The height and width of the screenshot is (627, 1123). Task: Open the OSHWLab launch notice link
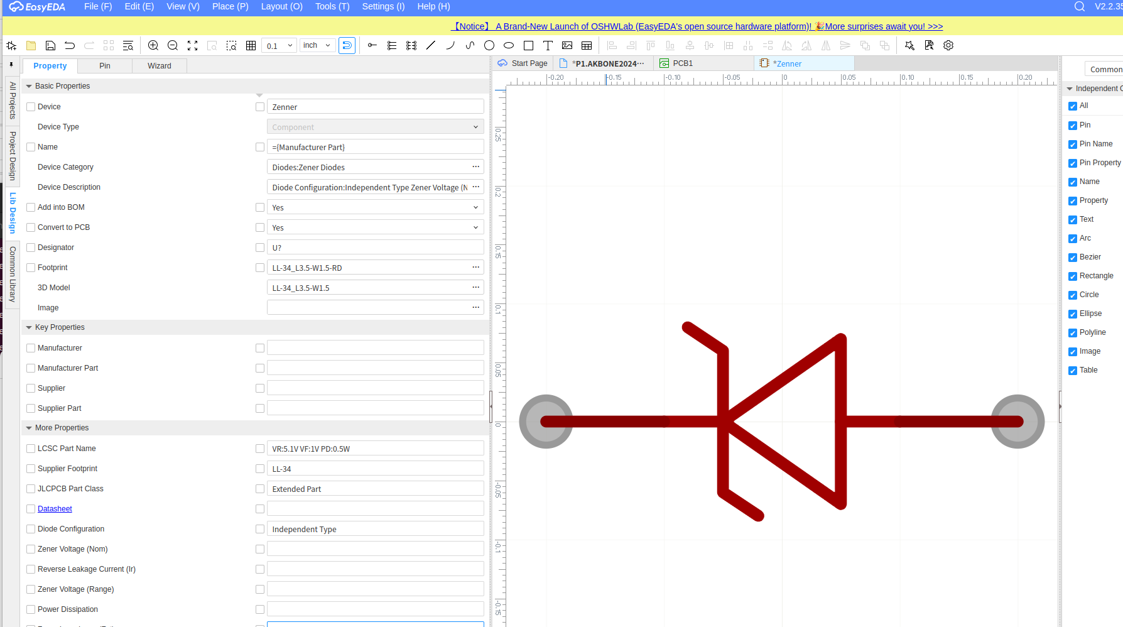(x=697, y=26)
